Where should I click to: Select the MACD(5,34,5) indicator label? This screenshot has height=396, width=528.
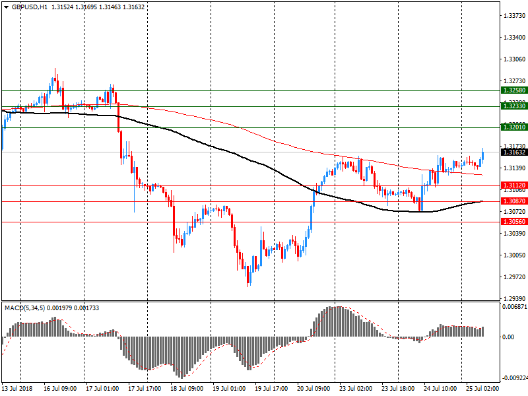(x=24, y=308)
